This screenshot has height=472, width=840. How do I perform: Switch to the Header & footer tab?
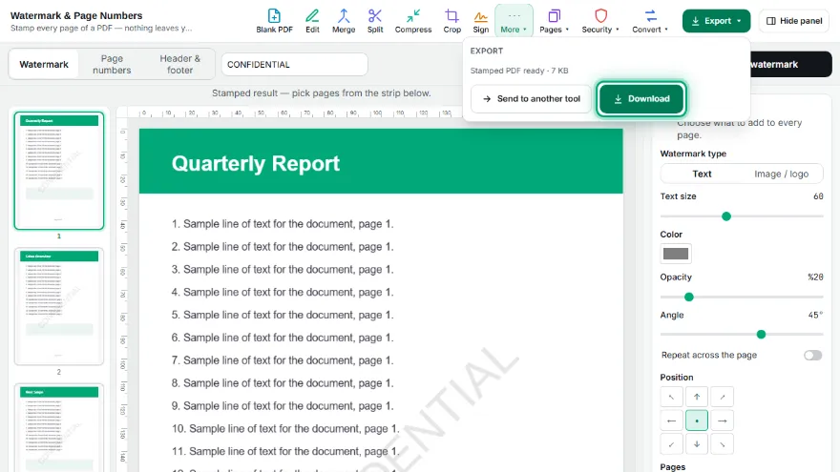point(180,64)
